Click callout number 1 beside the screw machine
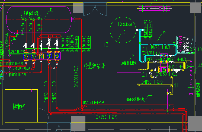The image size is (202, 132). coord(150,93)
